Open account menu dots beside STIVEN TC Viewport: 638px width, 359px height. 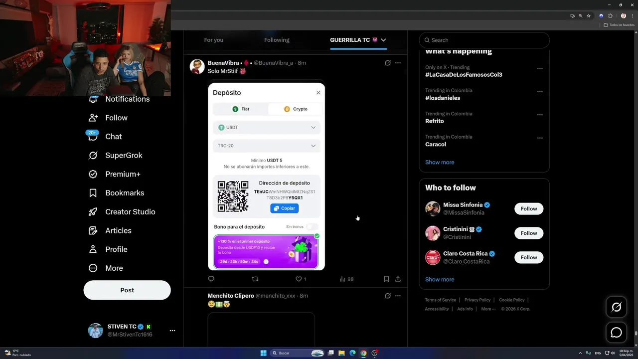pyautogui.click(x=172, y=331)
